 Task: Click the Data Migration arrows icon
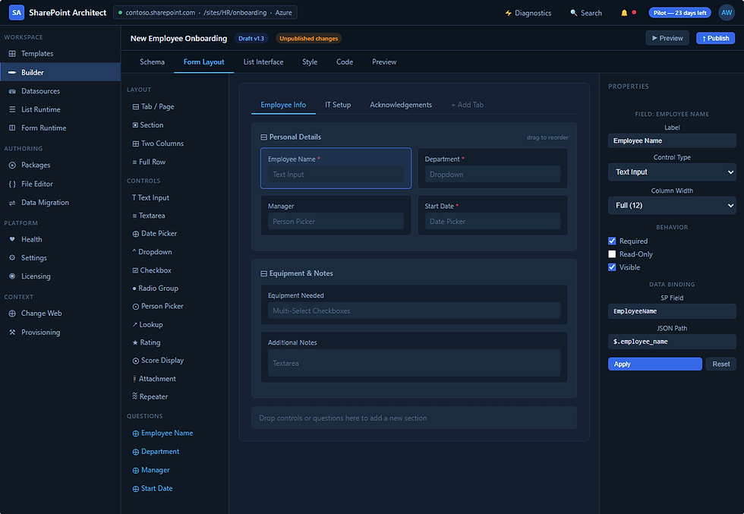coord(12,203)
